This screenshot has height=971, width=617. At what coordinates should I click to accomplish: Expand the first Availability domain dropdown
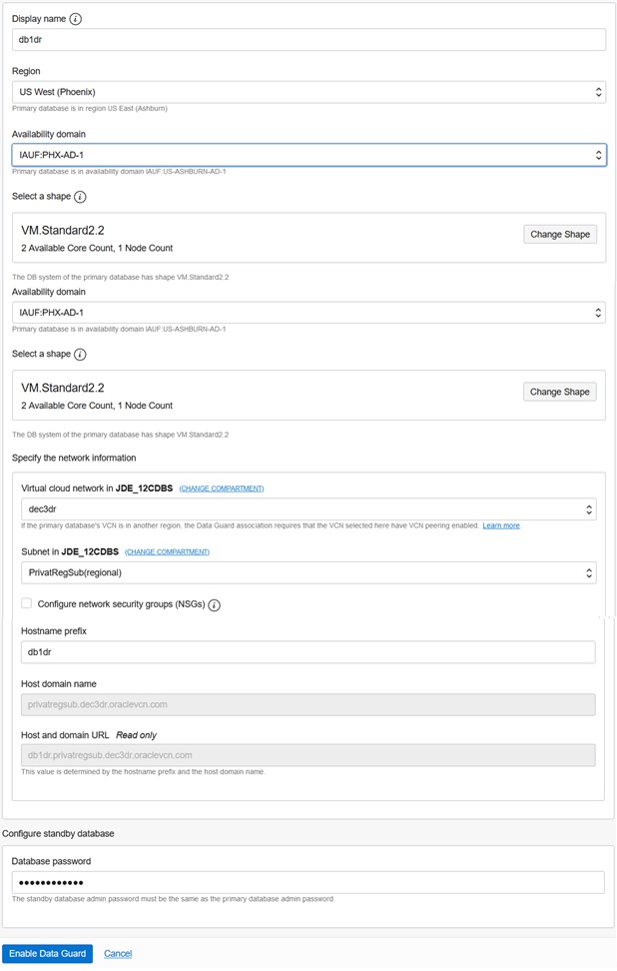308,155
